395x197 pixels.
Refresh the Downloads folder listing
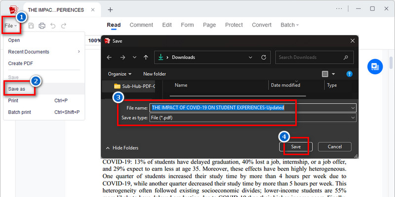coord(264,57)
